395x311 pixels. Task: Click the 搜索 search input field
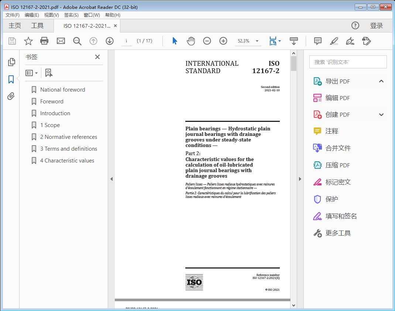348,62
